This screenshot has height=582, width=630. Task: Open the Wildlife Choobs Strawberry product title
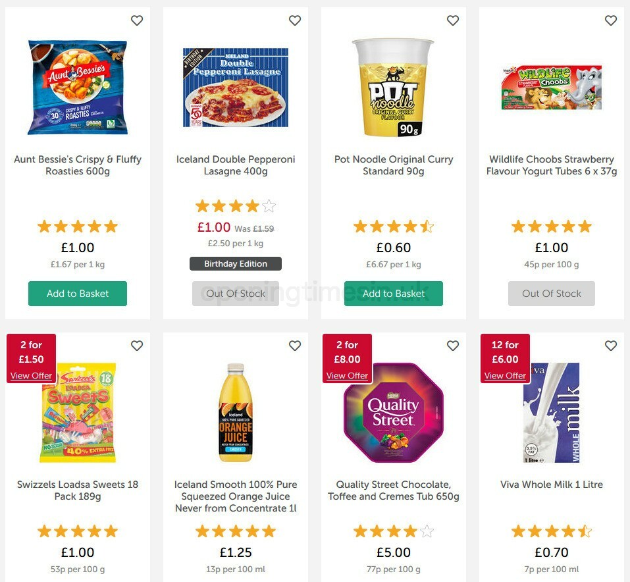click(x=551, y=165)
